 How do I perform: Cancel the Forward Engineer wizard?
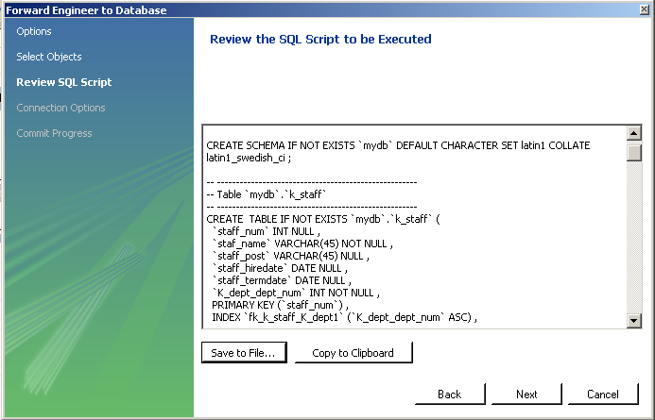603,395
